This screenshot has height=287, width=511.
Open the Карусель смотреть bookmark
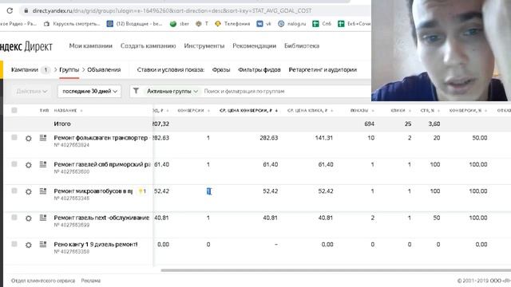(72, 24)
